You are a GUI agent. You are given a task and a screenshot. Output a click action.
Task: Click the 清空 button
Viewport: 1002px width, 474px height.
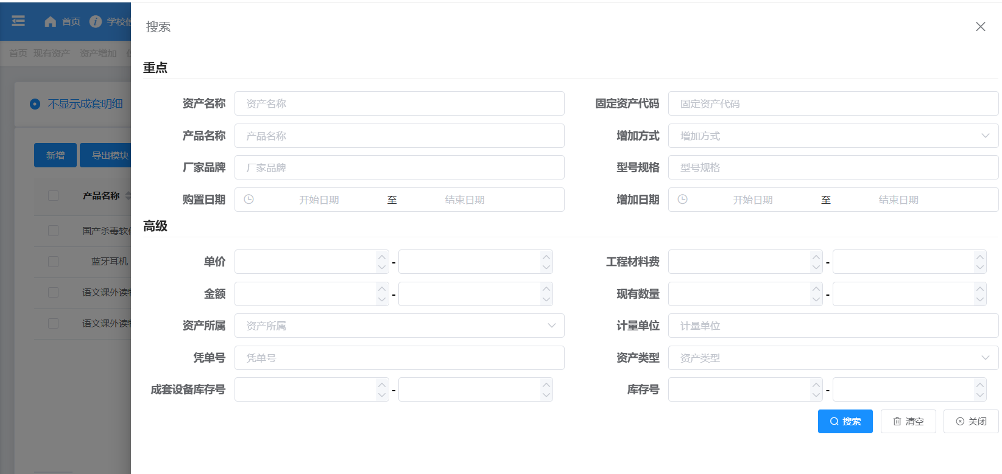tap(908, 421)
